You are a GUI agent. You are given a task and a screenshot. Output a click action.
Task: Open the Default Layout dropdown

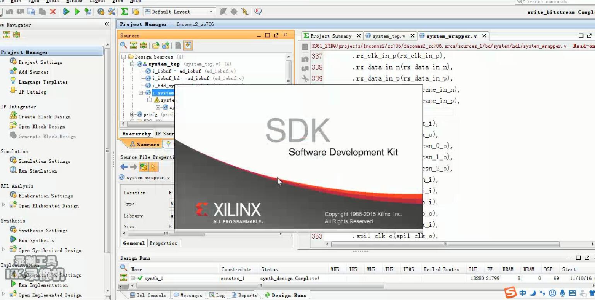pyautogui.click(x=179, y=12)
